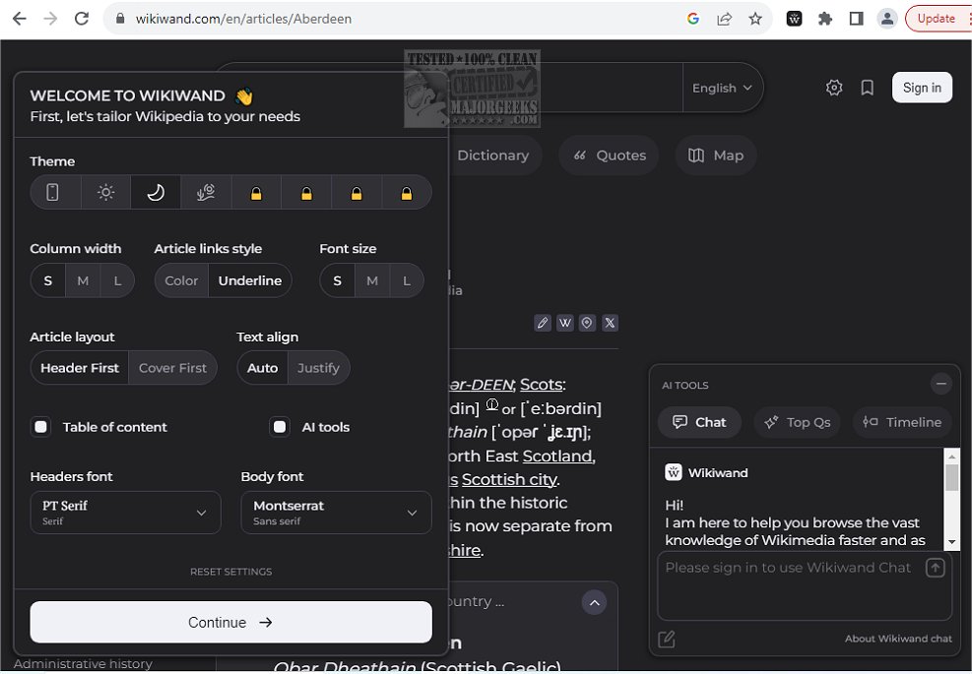Screen dimensions: 972x674
Task: Open Wikiwand settings gear
Action: 834,88
